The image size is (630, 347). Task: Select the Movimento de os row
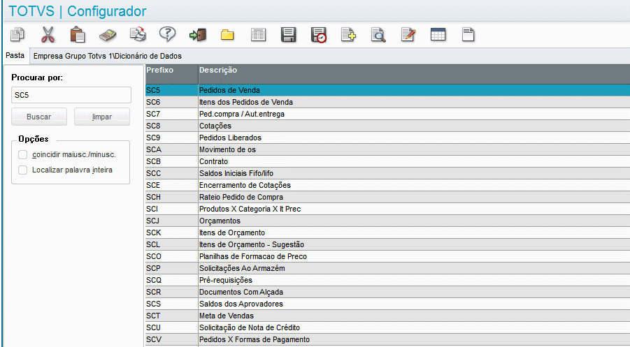[387, 149]
